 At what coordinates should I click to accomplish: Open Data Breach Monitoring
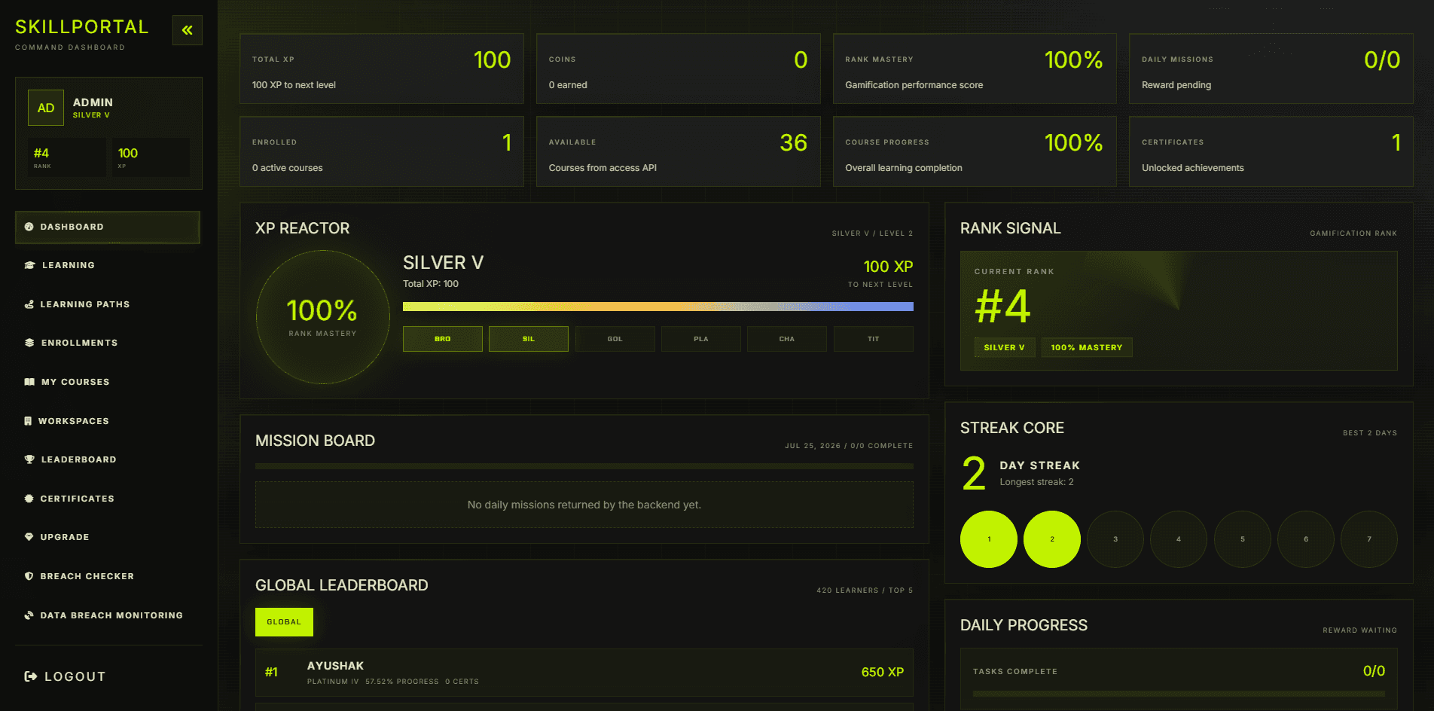pos(108,615)
